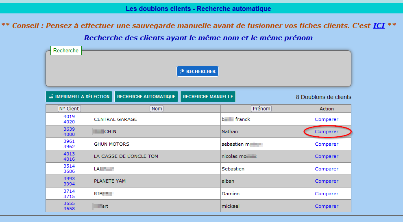Viewport: 403px width, 222px height.
Task: Sort by N° Client column header
Action: coord(69,108)
